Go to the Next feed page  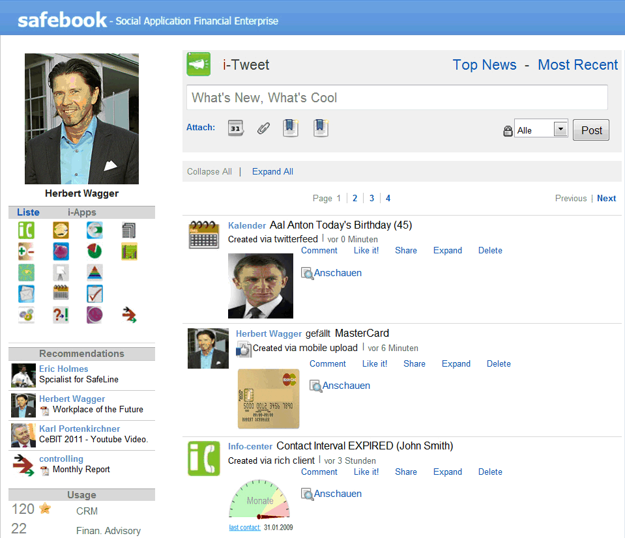click(x=606, y=198)
